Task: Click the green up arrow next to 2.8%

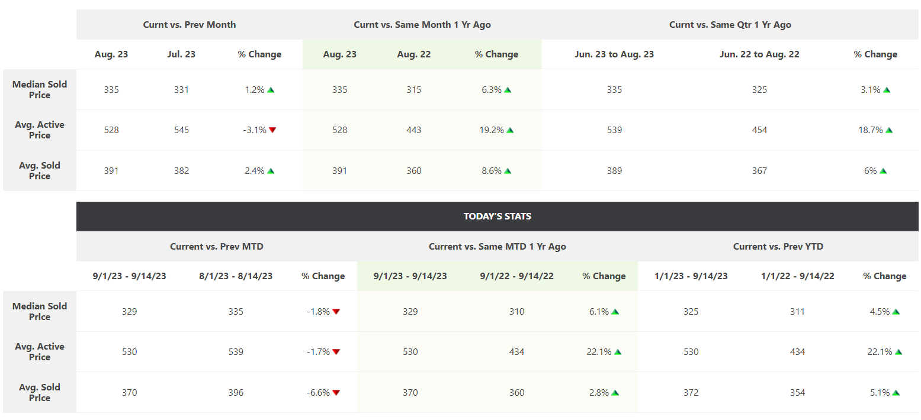Action: (615, 393)
